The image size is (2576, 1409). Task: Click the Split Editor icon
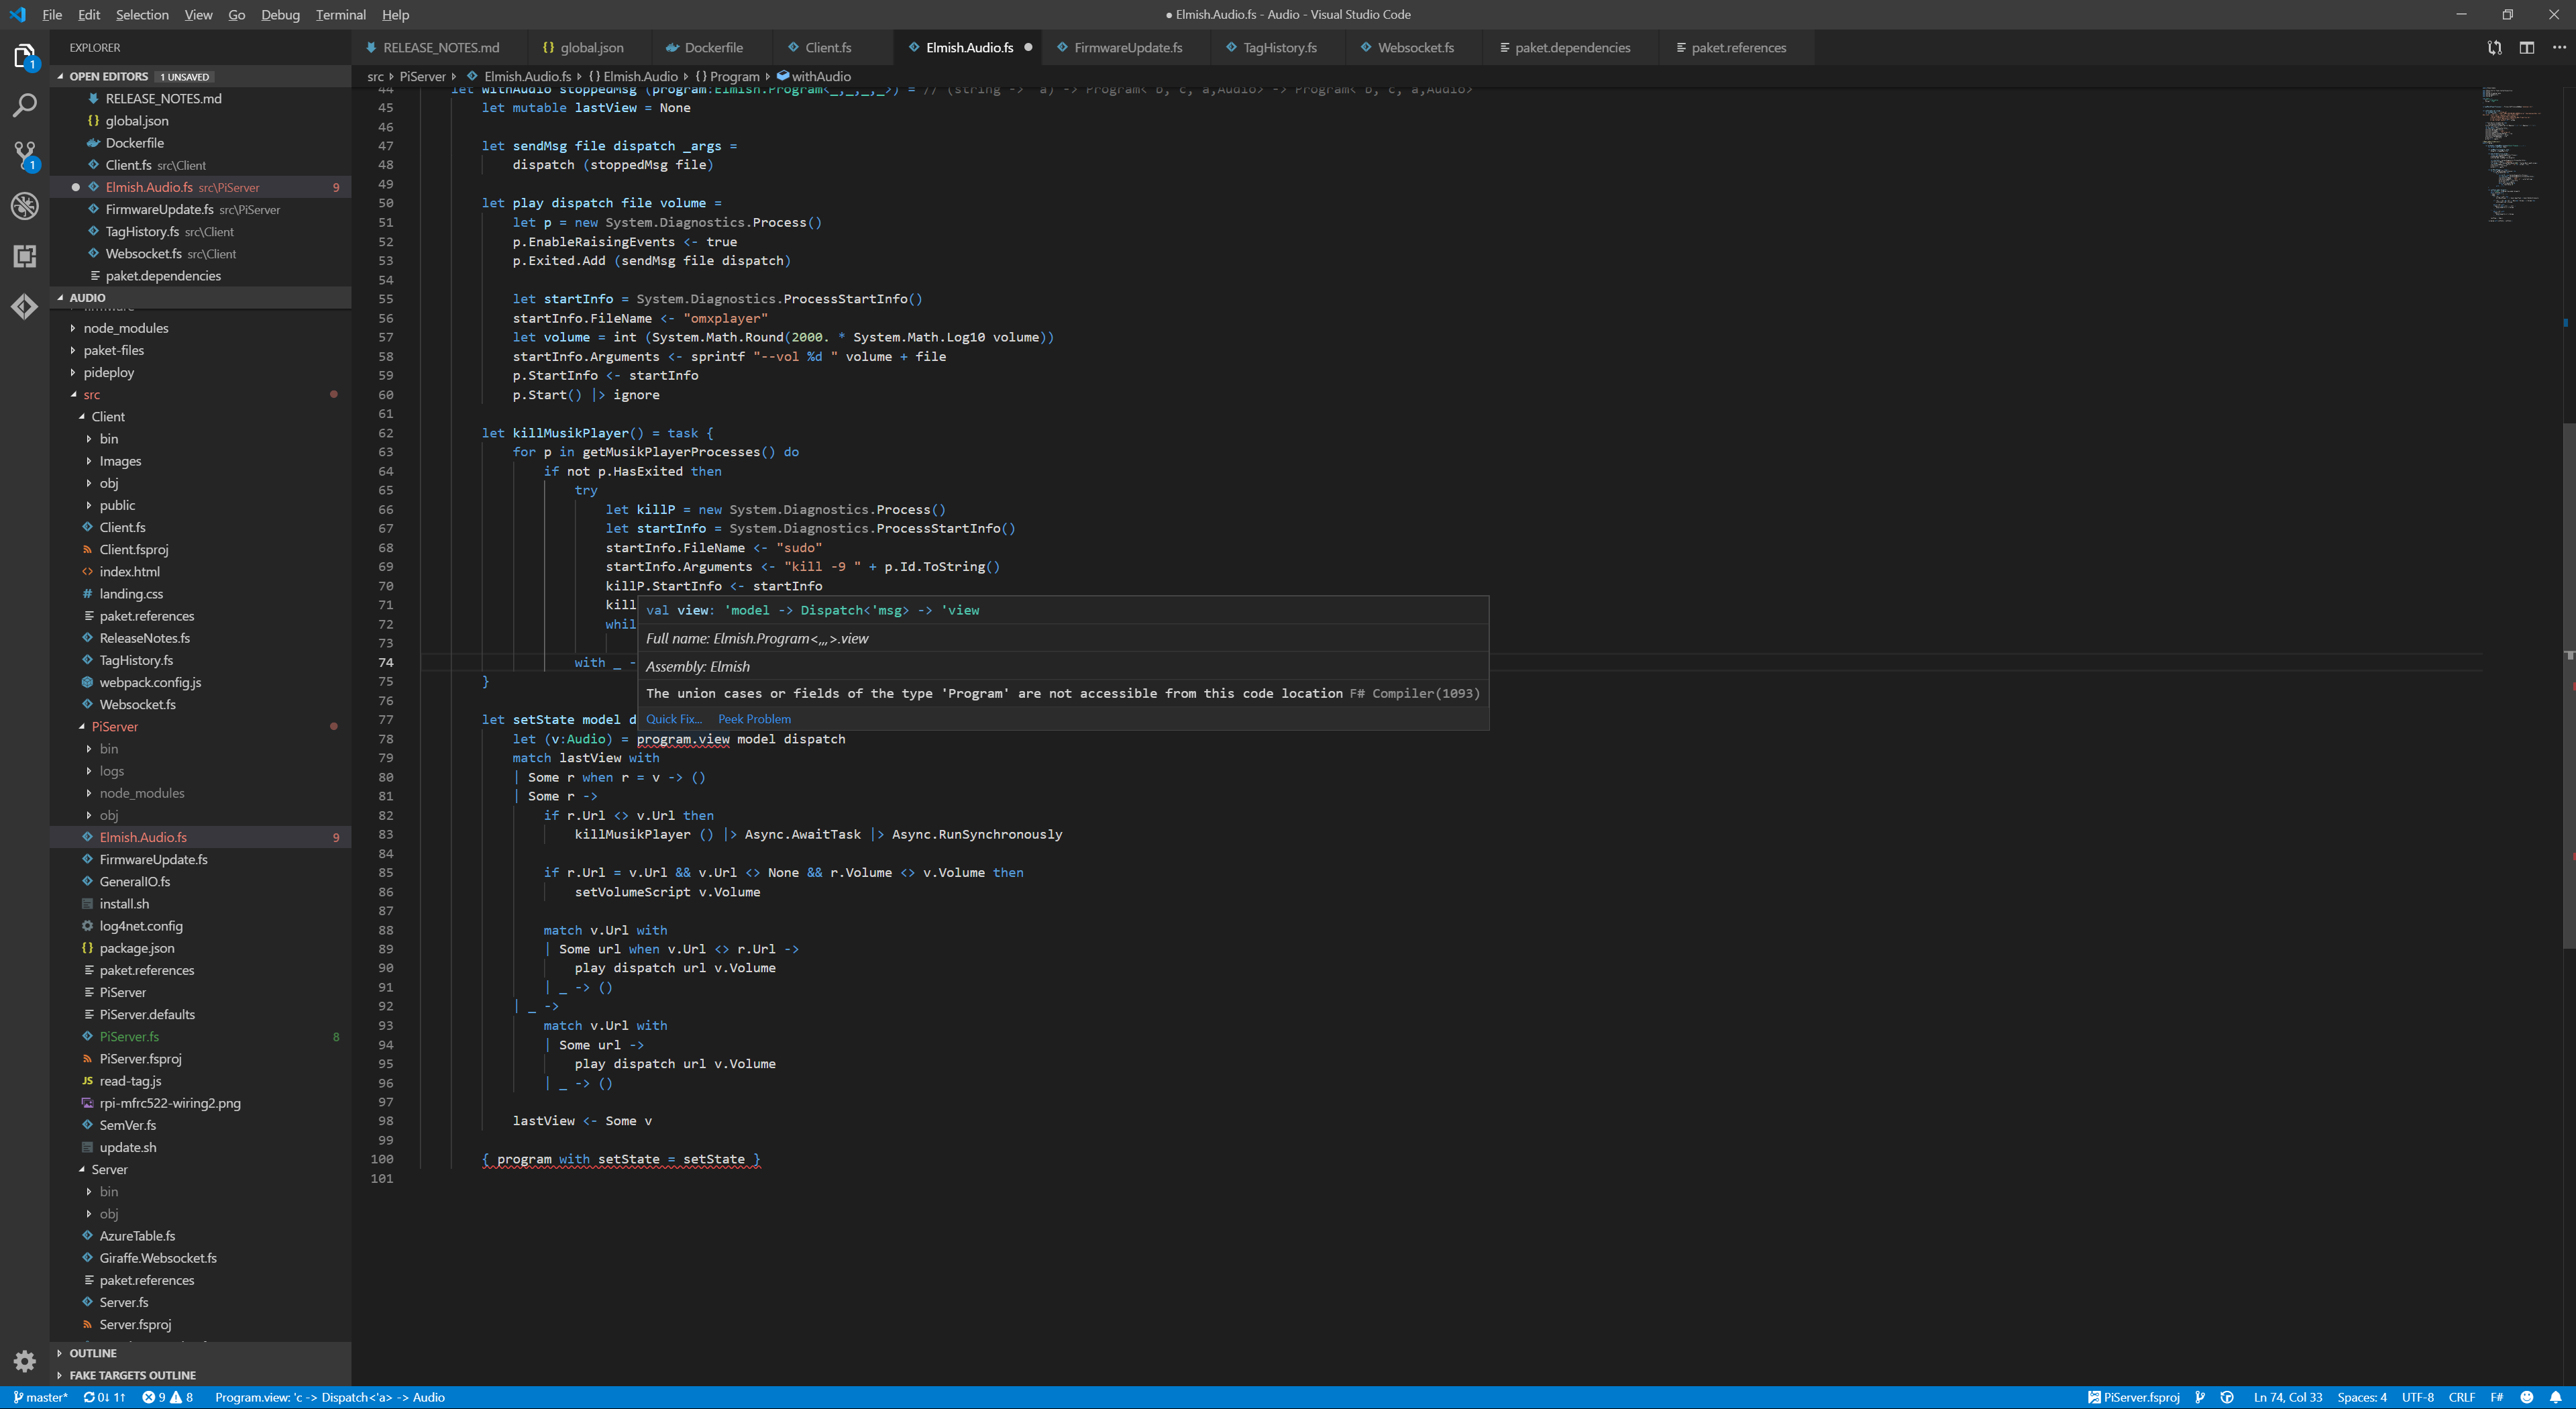click(2526, 47)
